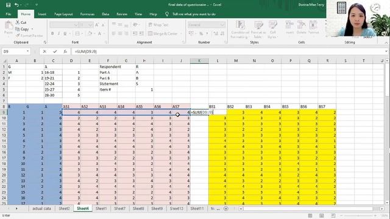The width and height of the screenshot is (390, 219).
Task: Open the General number format dropdown
Action: pyautogui.click(x=222, y=25)
